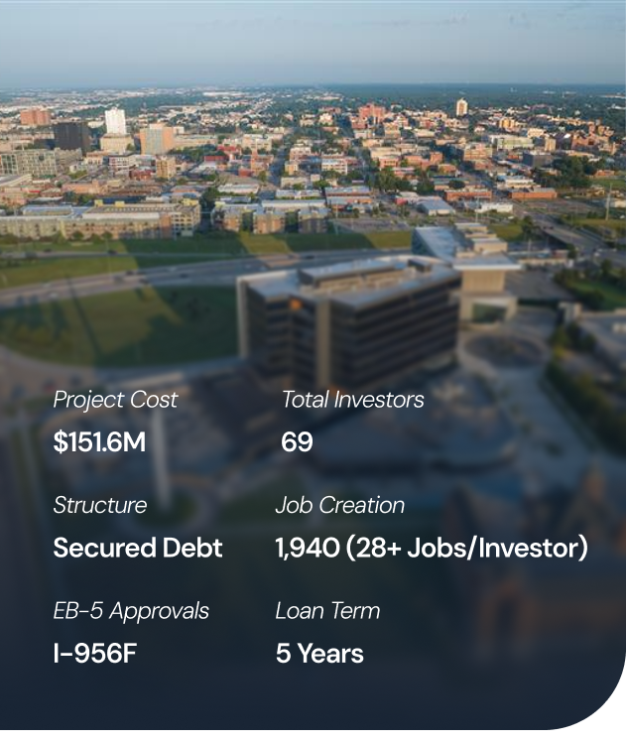Viewport: 627px width, 742px height.
Task: Select the $151.6M project cost value
Action: tap(99, 442)
